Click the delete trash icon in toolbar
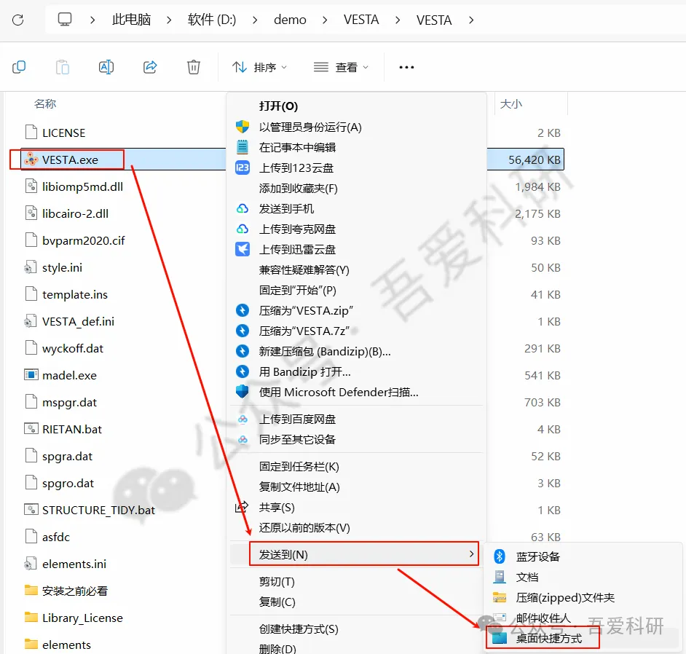The image size is (686, 654). coord(194,67)
